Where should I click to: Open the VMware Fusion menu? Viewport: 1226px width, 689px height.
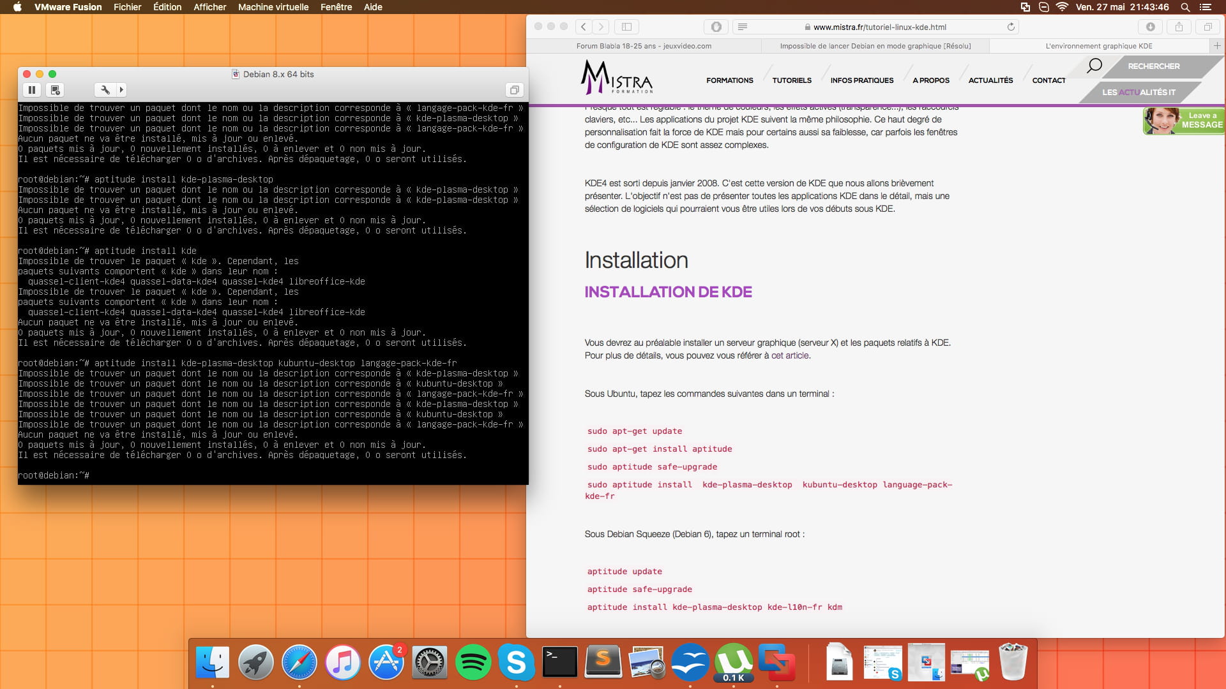(x=68, y=7)
